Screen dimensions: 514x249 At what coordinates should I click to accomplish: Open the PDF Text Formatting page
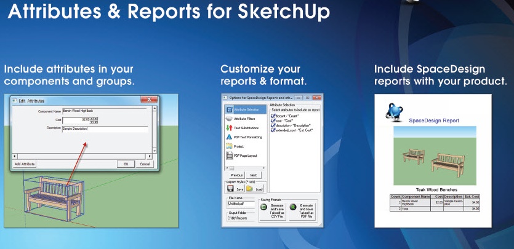(x=244, y=137)
